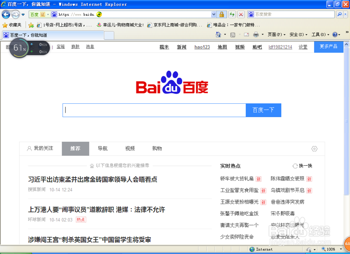Open the 工具(O) menu
The image size is (350, 254).
pos(320,35)
